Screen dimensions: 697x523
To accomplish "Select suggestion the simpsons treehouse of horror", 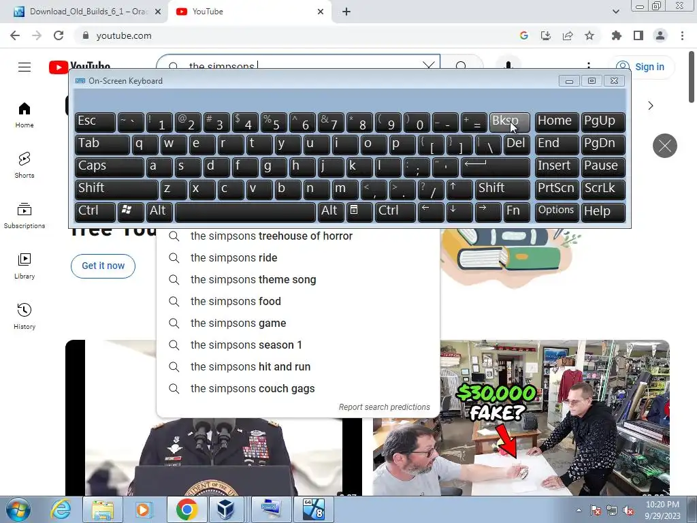I will click(298, 236).
